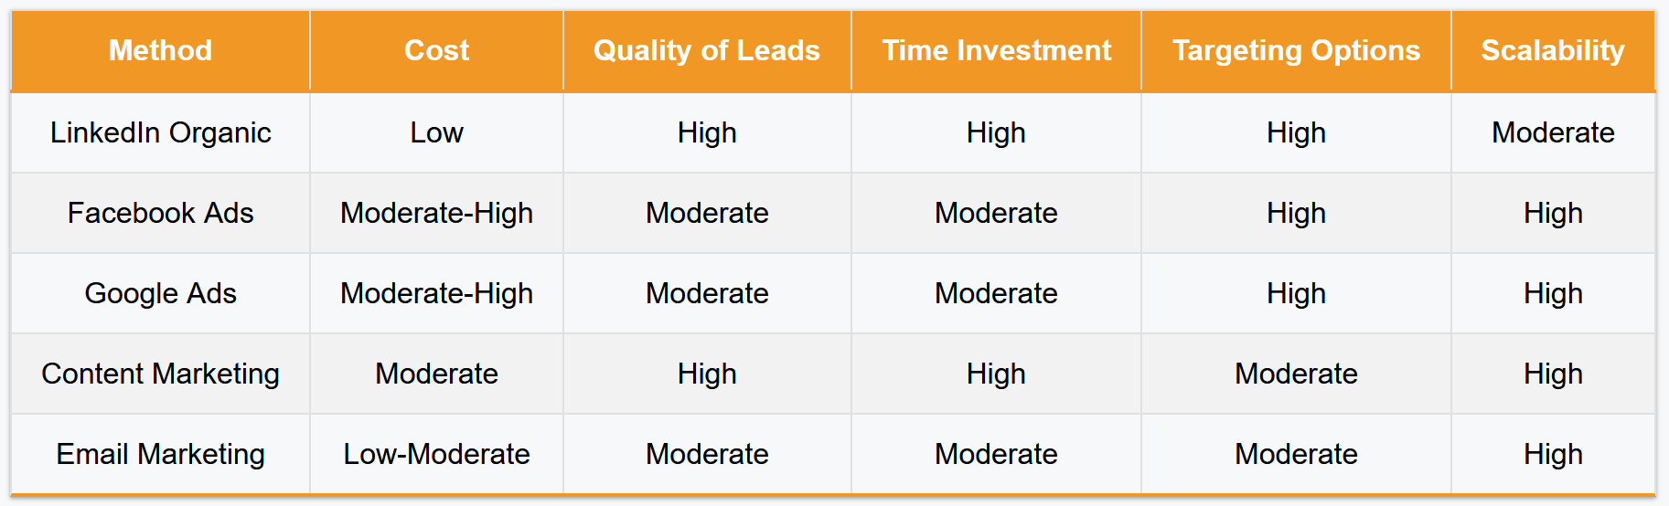The width and height of the screenshot is (1669, 506).
Task: Click the Facebook Ads method cell
Action: pyautogui.click(x=160, y=213)
